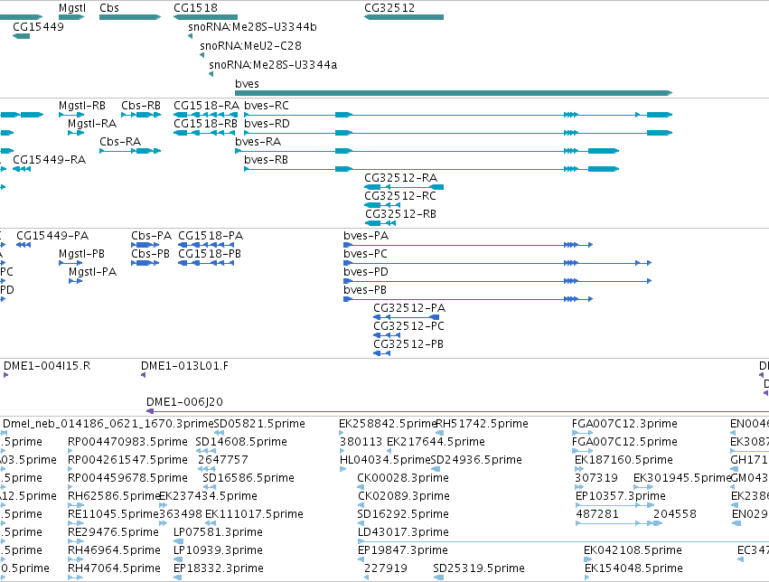Select protein Mgstl-PB

70,263
